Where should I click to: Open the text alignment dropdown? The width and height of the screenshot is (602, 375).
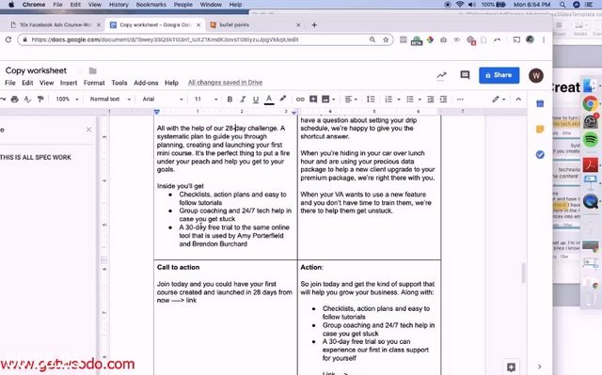351,100
